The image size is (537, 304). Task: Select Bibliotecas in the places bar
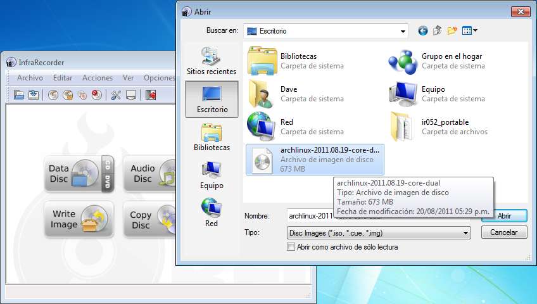212,137
